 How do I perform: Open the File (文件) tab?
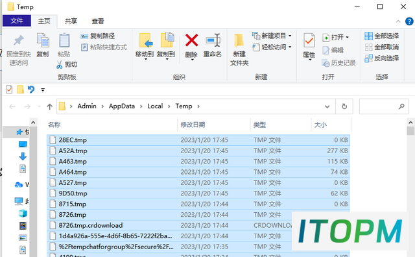[x=17, y=21]
